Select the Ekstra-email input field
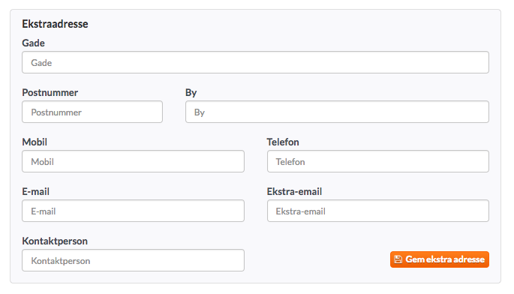 tap(378, 211)
